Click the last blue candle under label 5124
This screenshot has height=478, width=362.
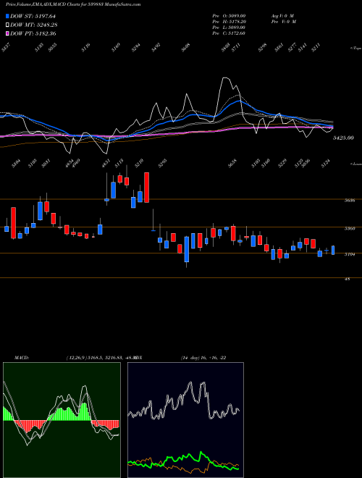click(x=333, y=250)
